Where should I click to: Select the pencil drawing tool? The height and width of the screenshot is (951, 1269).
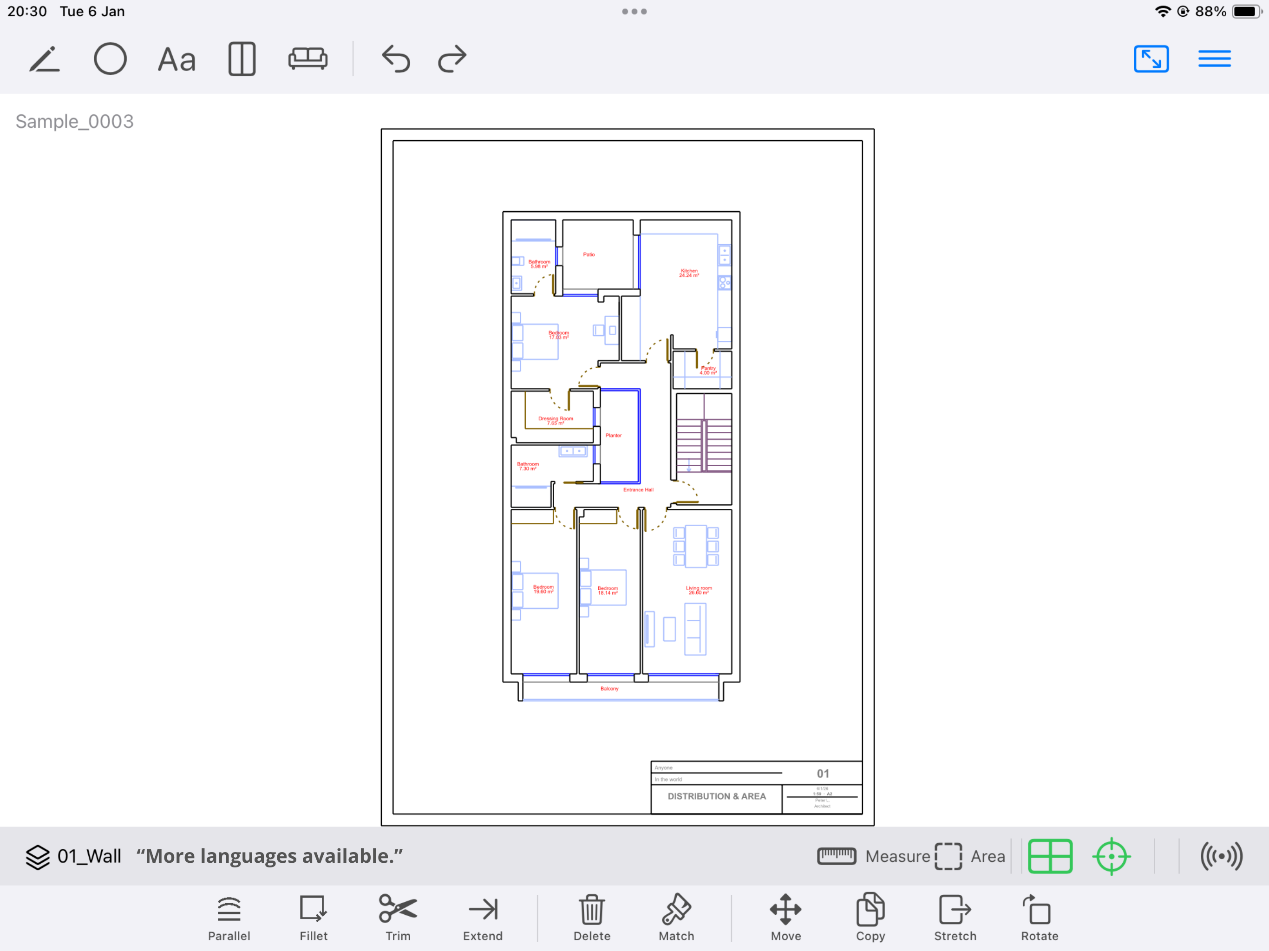coord(44,58)
